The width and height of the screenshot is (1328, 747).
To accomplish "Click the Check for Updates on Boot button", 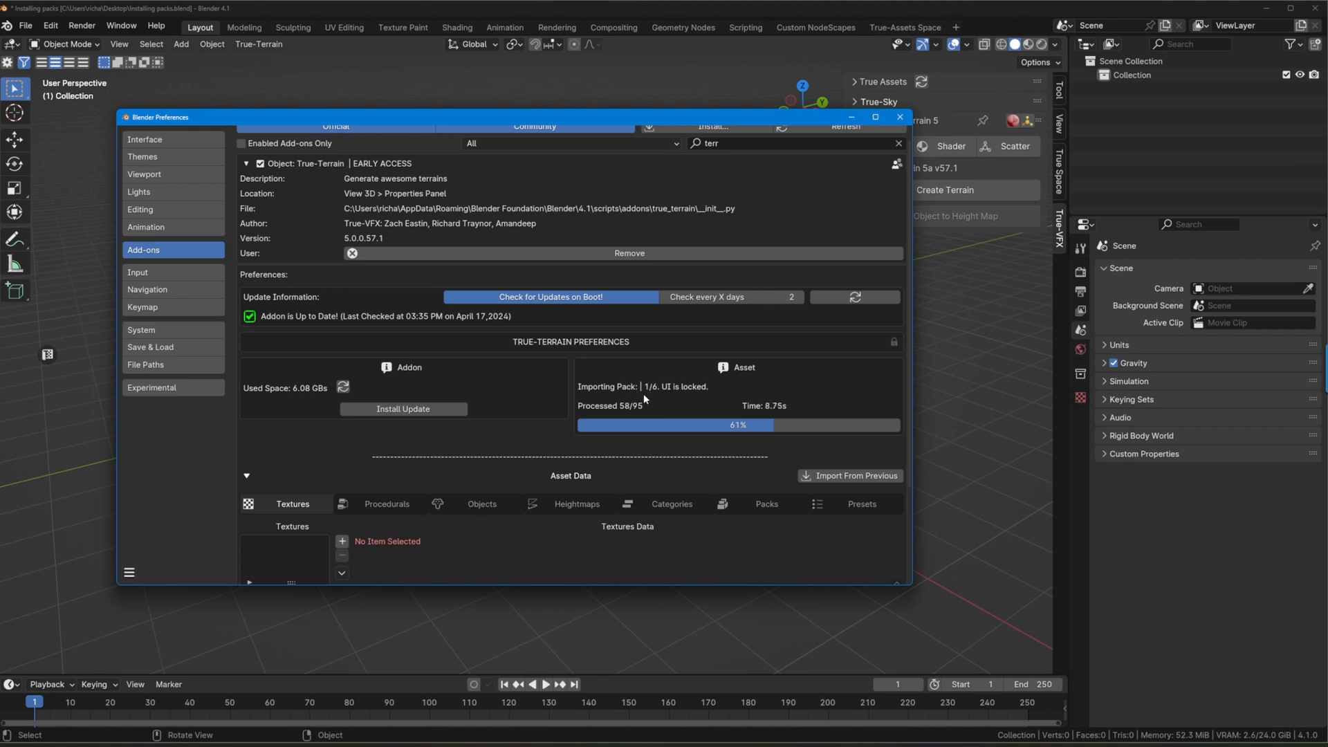I will tap(551, 297).
